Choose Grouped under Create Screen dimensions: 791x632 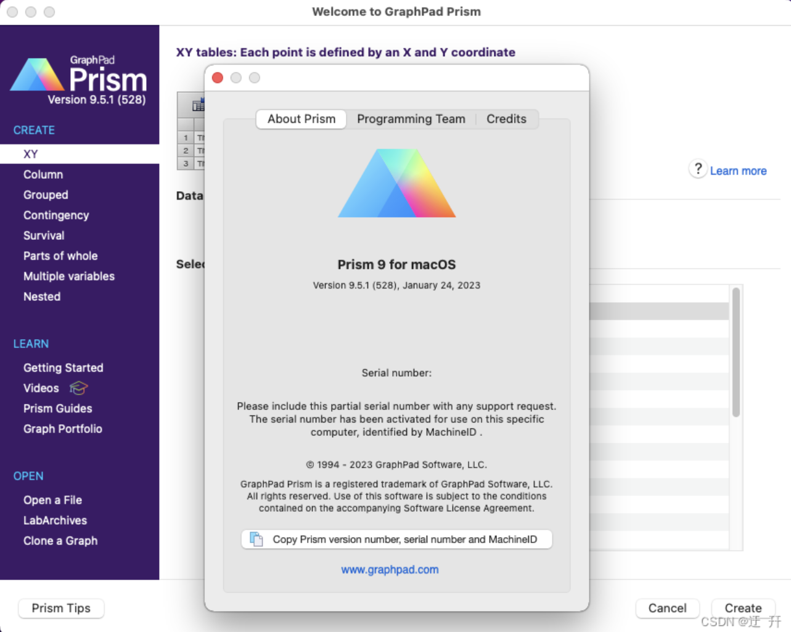(x=46, y=195)
